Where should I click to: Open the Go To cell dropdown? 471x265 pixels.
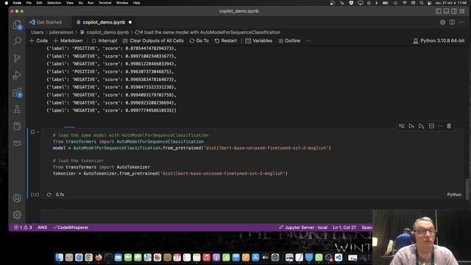click(199, 41)
